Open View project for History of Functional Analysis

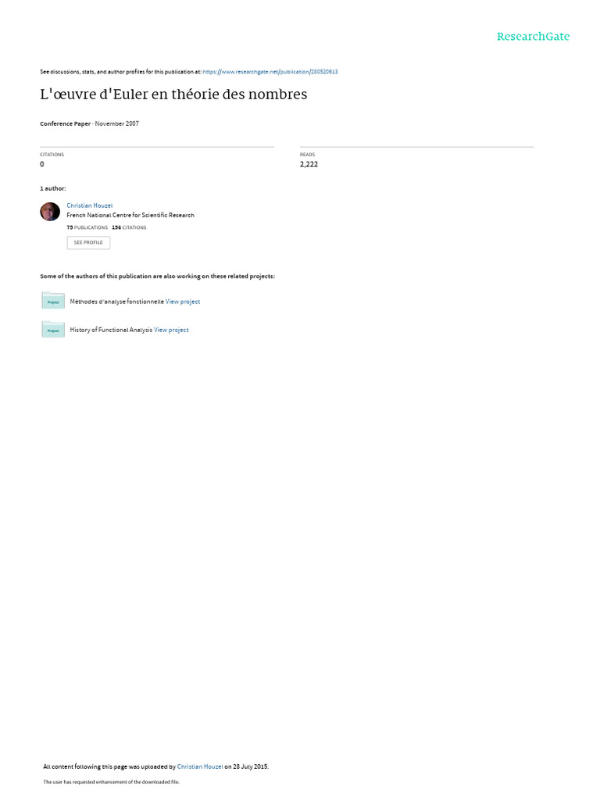click(171, 330)
